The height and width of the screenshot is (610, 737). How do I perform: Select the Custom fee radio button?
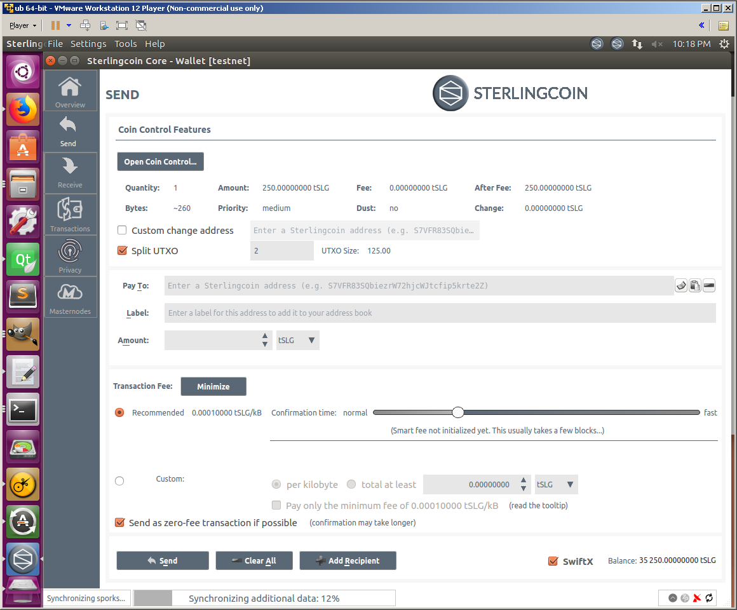[119, 481]
